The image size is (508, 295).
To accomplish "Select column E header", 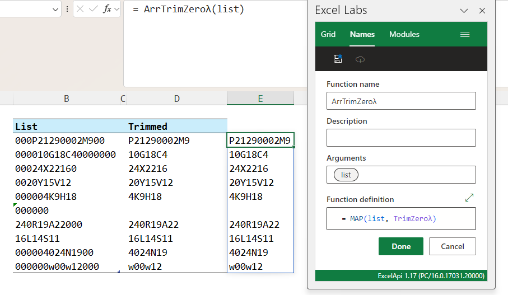I will 260,99.
